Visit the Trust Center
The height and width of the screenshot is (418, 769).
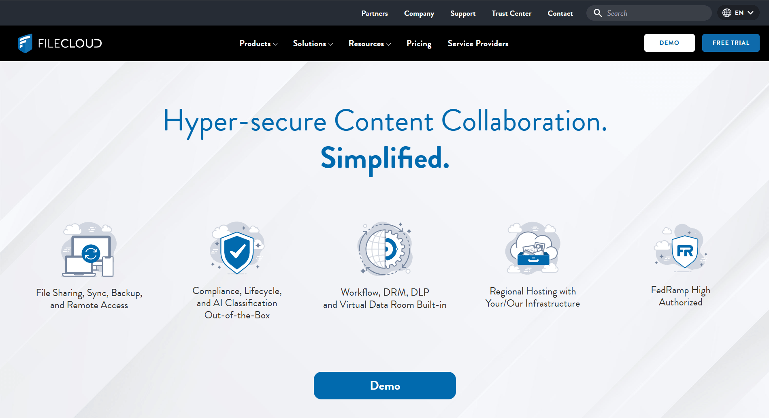511,13
